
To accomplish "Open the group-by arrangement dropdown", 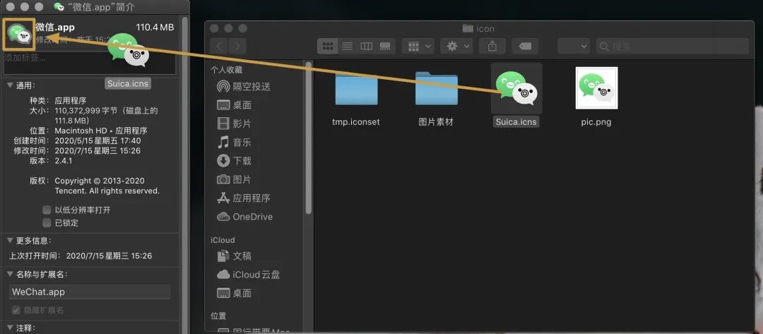I will pos(418,46).
